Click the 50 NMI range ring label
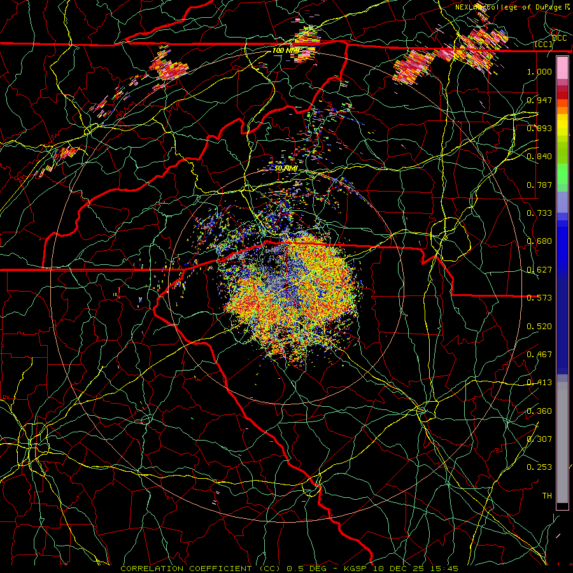This screenshot has height=573, width=573. click(x=286, y=168)
